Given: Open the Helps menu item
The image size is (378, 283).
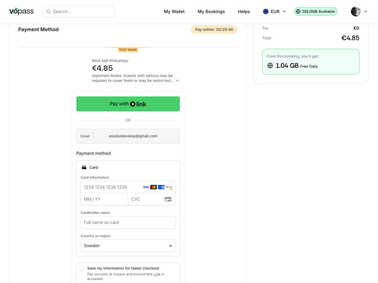Looking at the screenshot, I should point(244,12).
